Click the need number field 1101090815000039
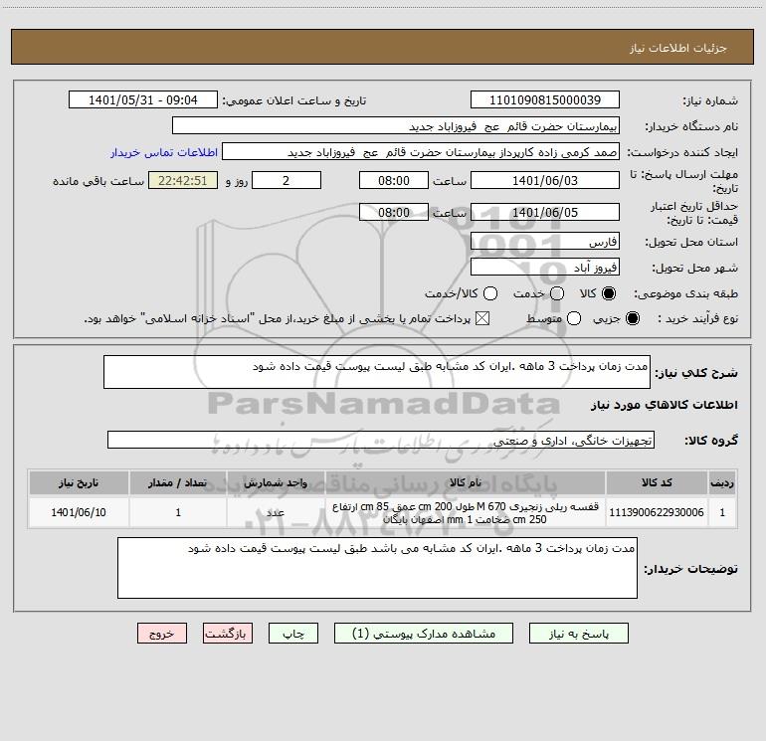Screen dimensions: 766x741 click(x=545, y=99)
